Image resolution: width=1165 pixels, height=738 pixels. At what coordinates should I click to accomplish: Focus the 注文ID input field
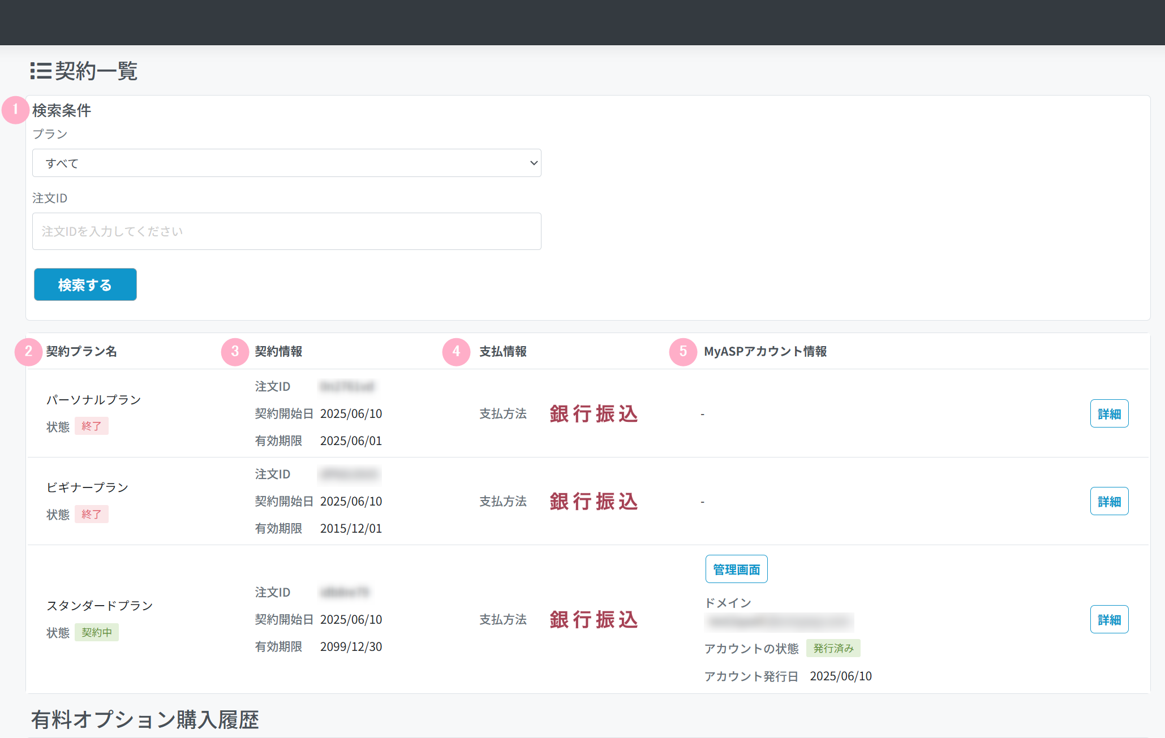click(x=286, y=231)
